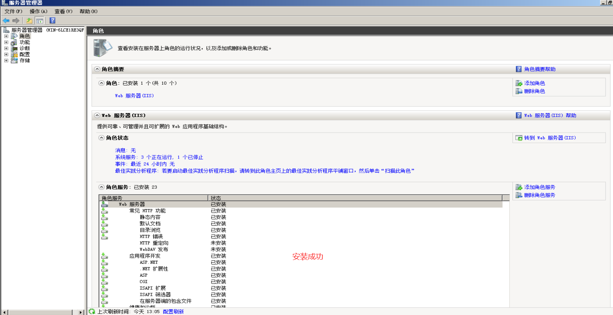Open the 查看(V) menu
This screenshot has height=315, width=613.
[x=63, y=12]
